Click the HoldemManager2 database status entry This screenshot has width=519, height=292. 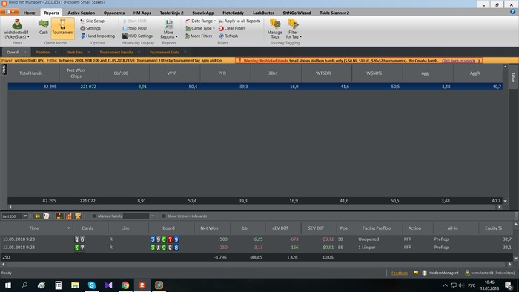440,273
